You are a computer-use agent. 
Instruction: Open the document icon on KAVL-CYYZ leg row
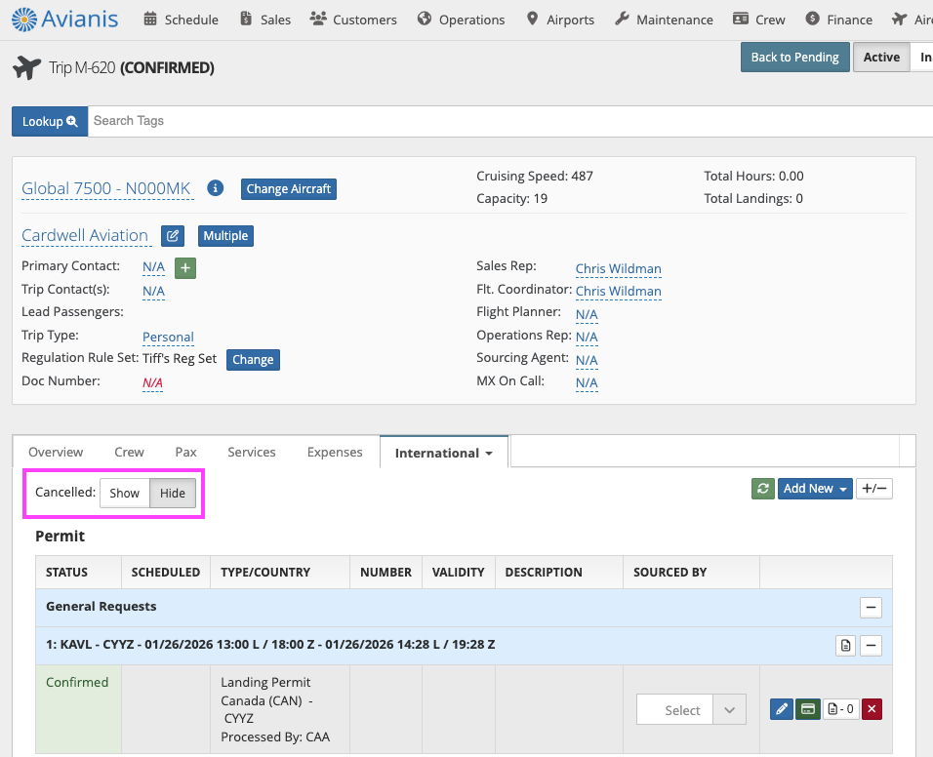pos(846,645)
